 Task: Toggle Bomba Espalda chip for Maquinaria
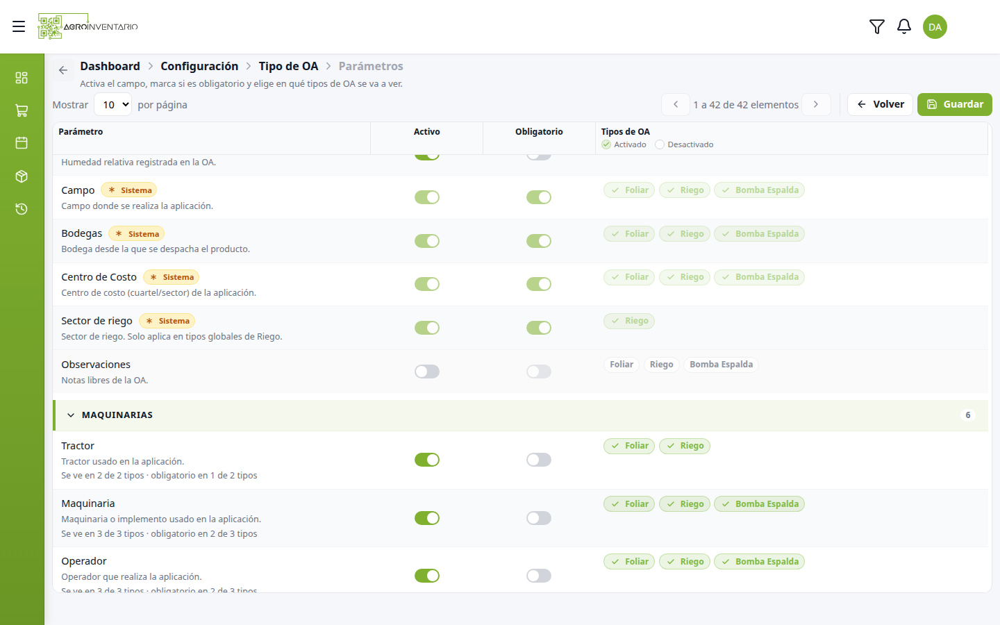(x=759, y=504)
